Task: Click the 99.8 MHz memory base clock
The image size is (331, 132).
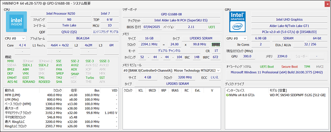Action: 199,44
